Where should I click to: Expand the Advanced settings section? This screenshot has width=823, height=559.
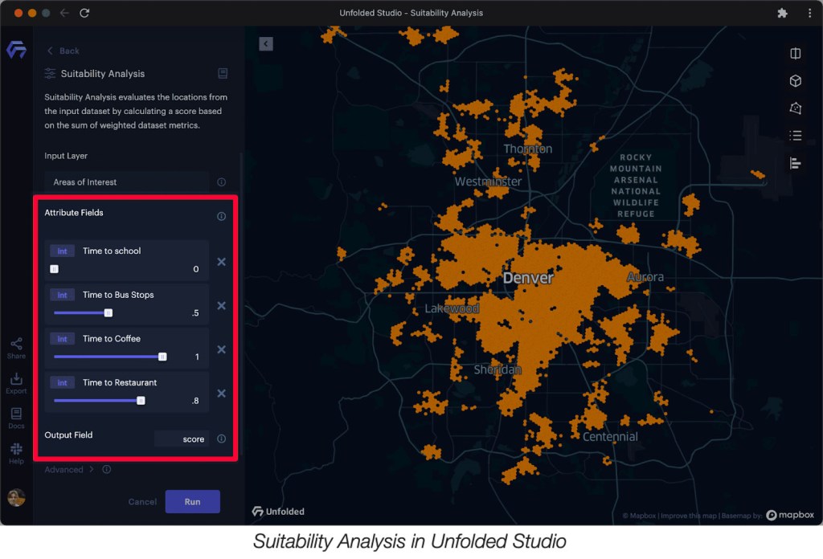pyautogui.click(x=69, y=469)
